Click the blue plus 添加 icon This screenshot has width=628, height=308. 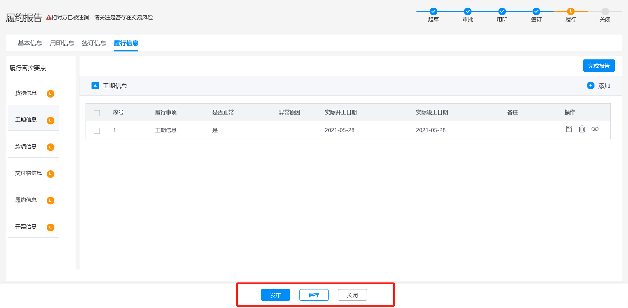[x=591, y=86]
